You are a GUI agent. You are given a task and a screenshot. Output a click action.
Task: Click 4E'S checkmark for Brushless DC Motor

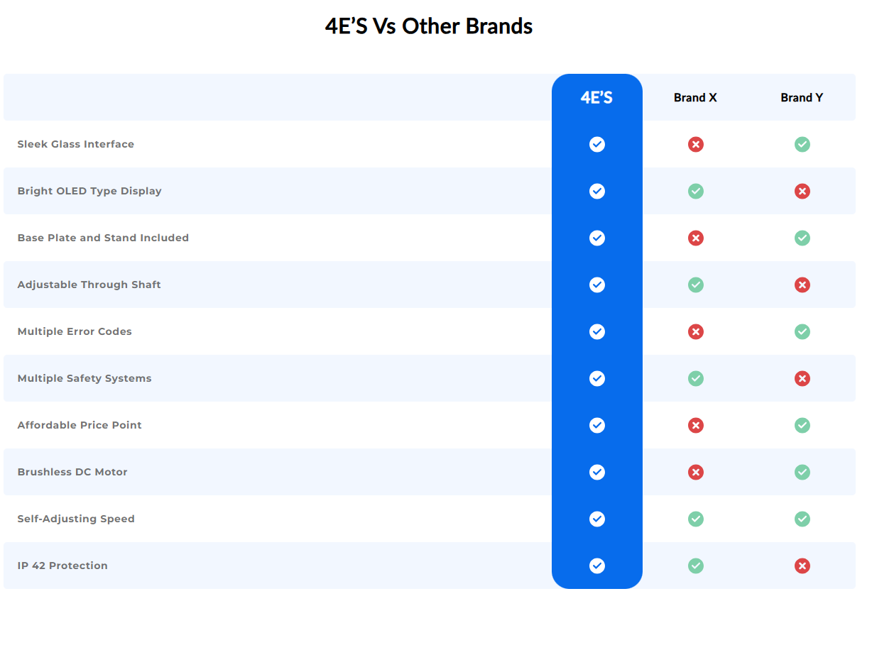tap(597, 473)
